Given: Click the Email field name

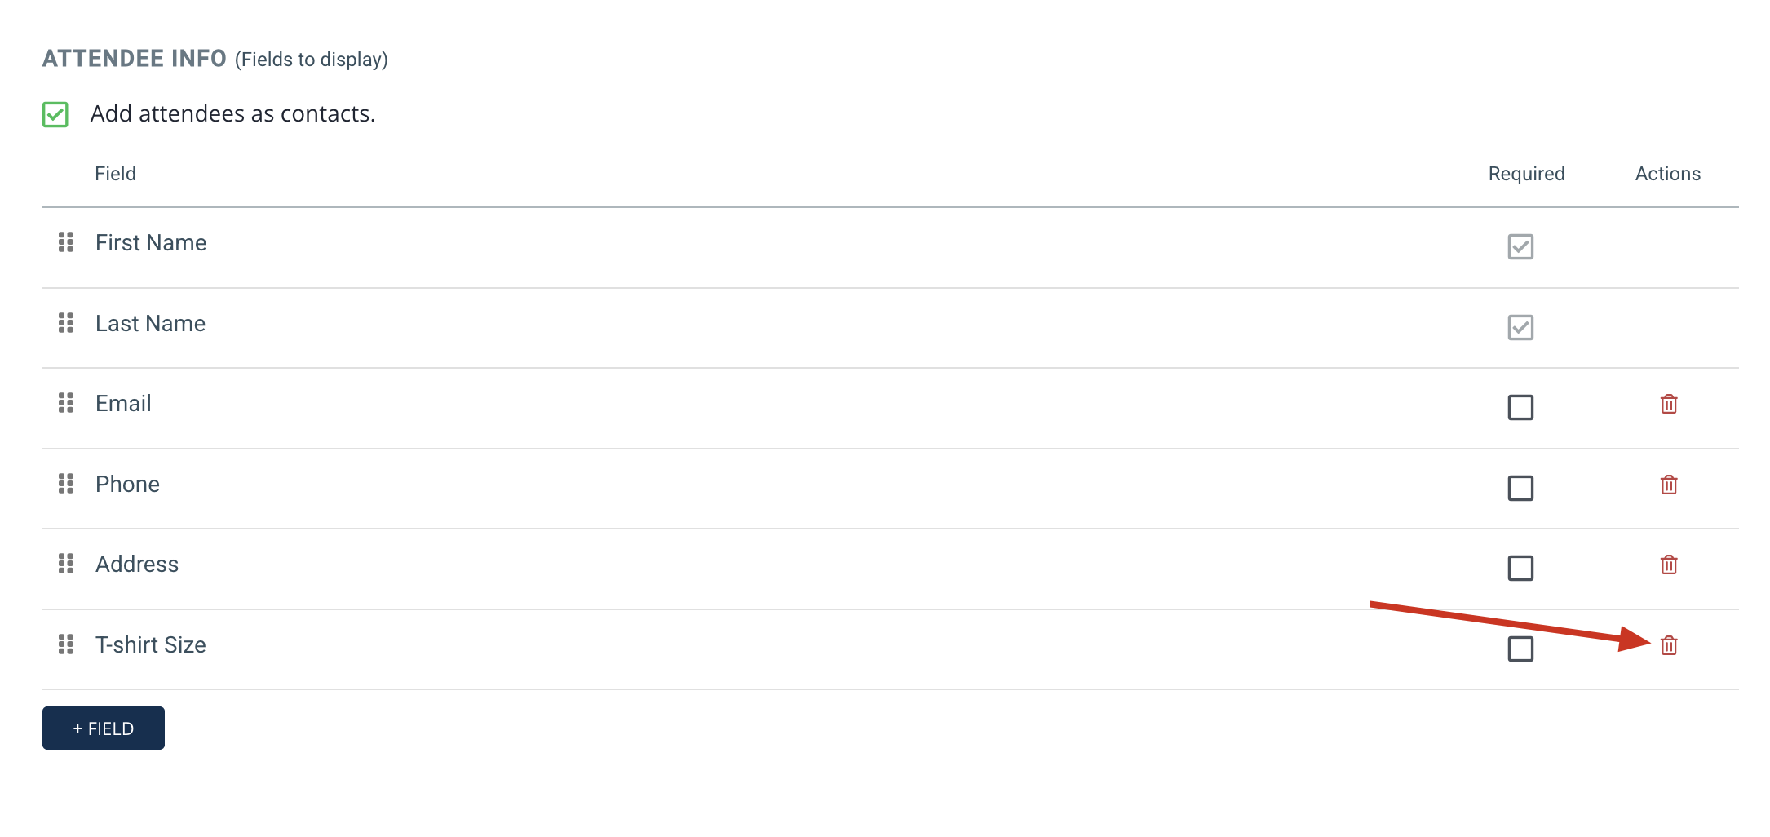Looking at the screenshot, I should tap(123, 403).
